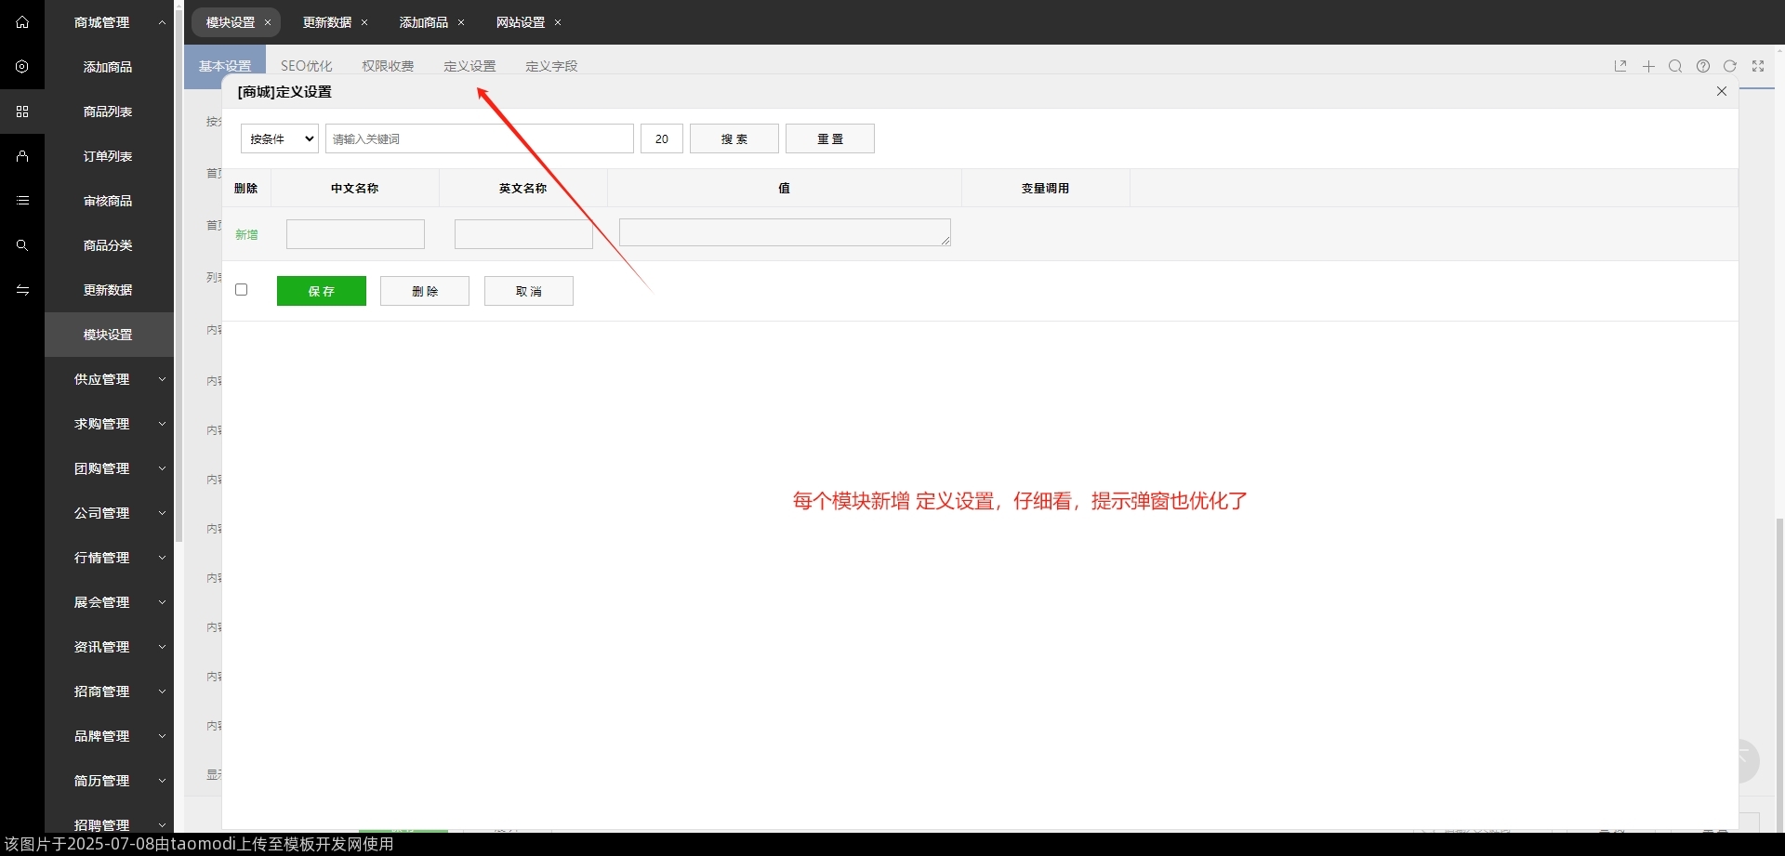The height and width of the screenshot is (856, 1785).
Task: Open the home icon in sidebar
Action: [21, 22]
